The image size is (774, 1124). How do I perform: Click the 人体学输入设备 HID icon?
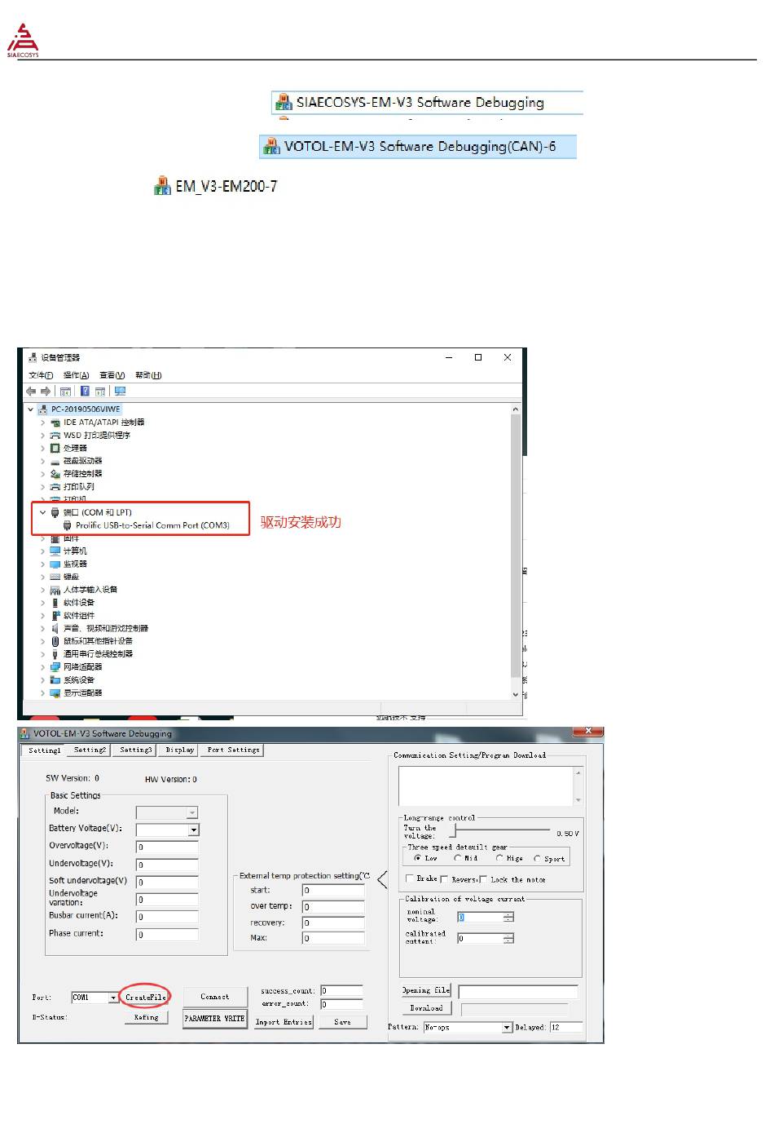pyautogui.click(x=55, y=590)
